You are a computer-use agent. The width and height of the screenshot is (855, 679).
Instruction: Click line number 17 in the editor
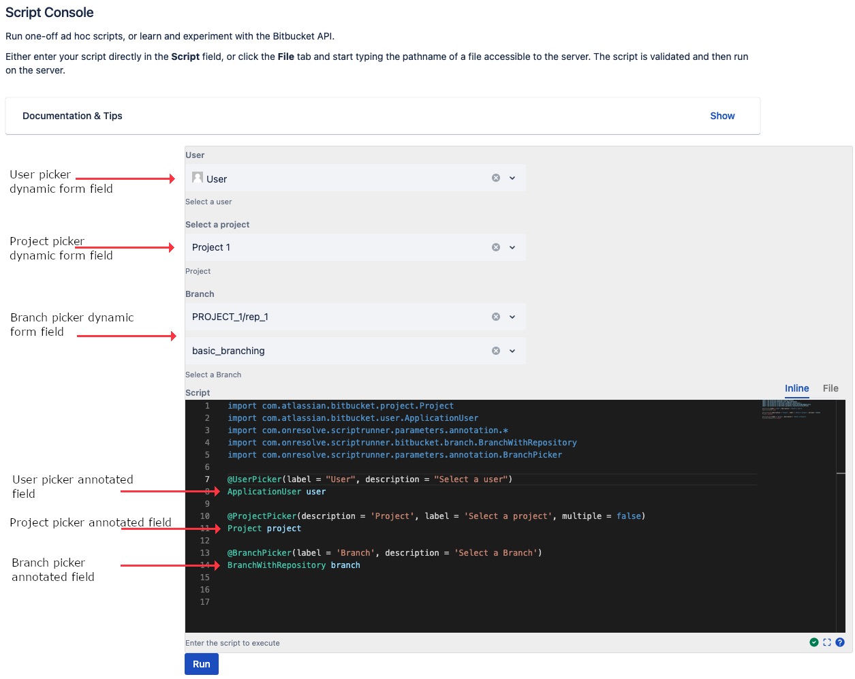(x=204, y=602)
